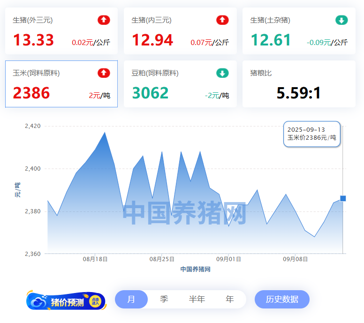Viewport: 364px width, 323px height.
Task: Switch chart range to 月
Action: [131, 300]
